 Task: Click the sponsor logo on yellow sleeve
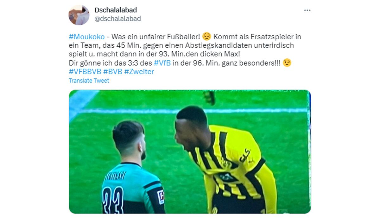(x=245, y=155)
